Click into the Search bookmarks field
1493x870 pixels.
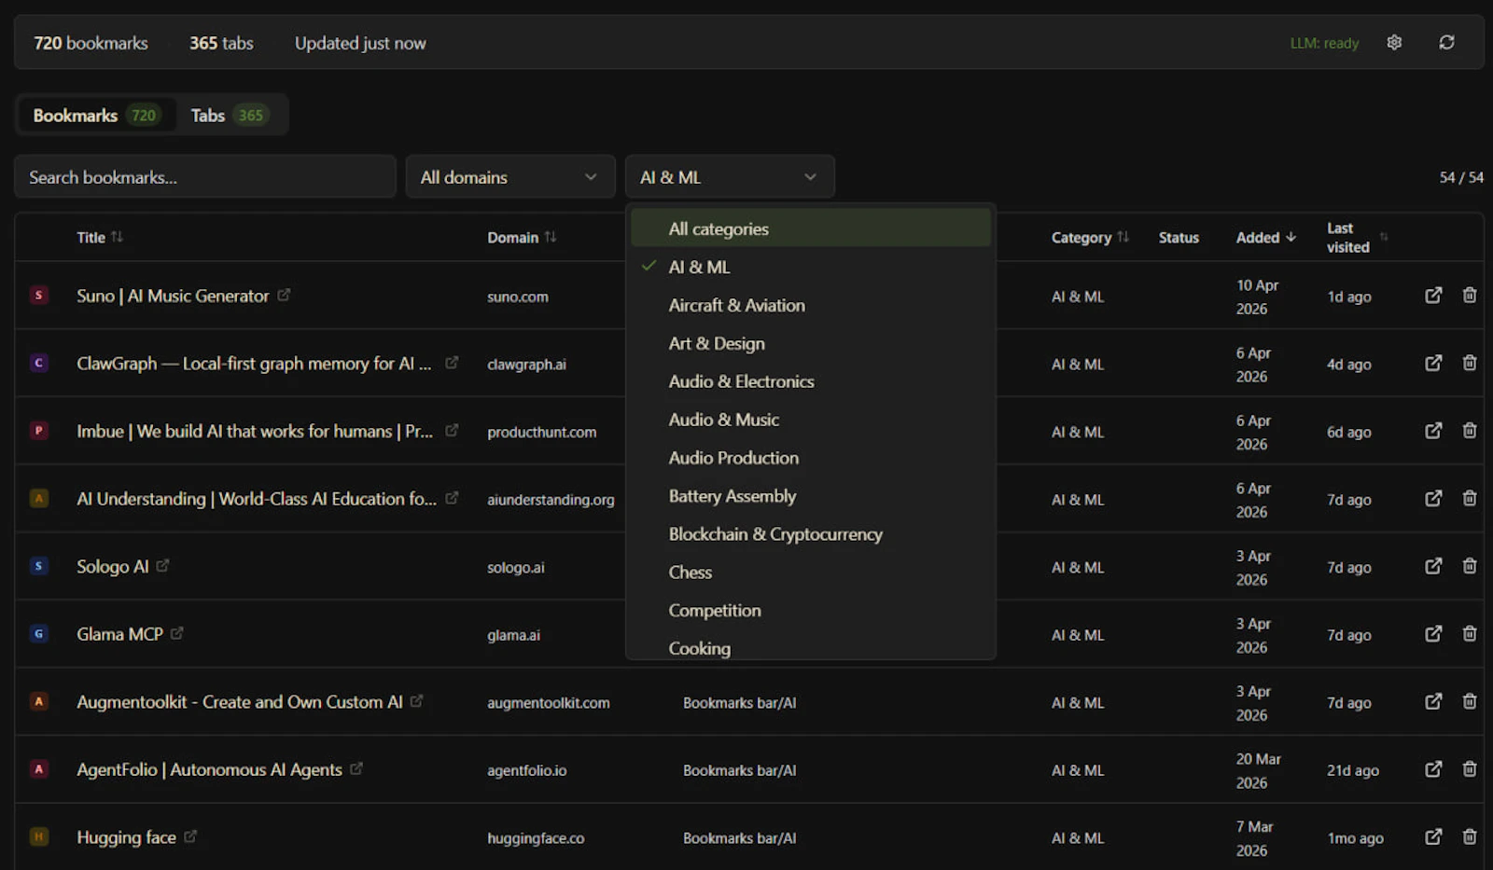205,177
